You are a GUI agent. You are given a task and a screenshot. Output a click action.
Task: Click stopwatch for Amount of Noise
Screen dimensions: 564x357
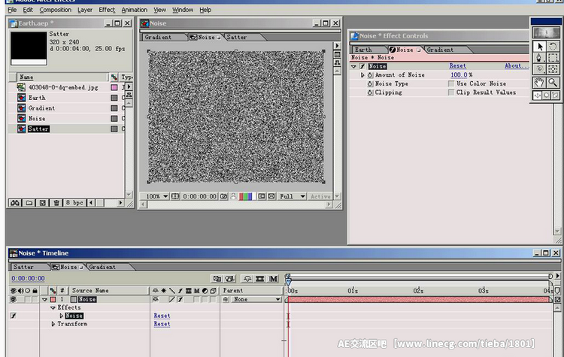pyautogui.click(x=370, y=75)
